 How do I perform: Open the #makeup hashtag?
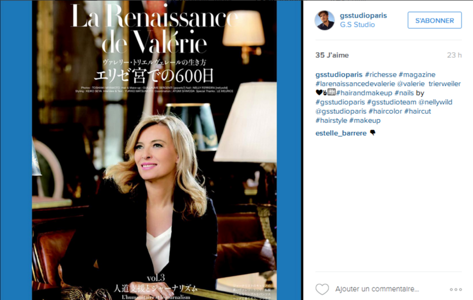click(x=365, y=121)
